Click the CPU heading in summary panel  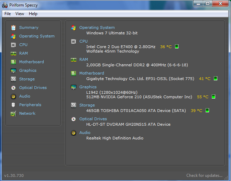(84, 41)
